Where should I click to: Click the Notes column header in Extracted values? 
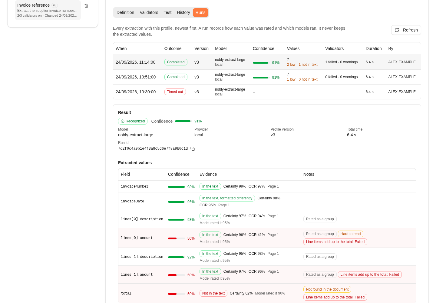coord(309,174)
